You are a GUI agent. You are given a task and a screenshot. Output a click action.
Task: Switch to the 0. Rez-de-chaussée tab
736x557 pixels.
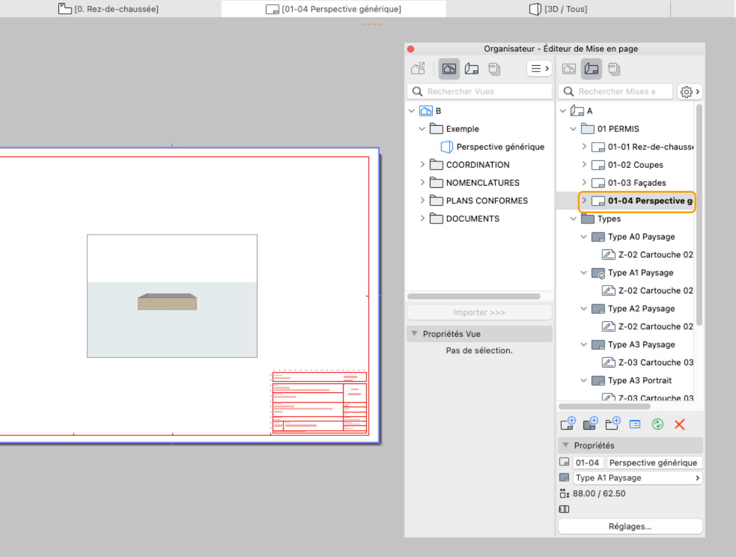pos(109,9)
